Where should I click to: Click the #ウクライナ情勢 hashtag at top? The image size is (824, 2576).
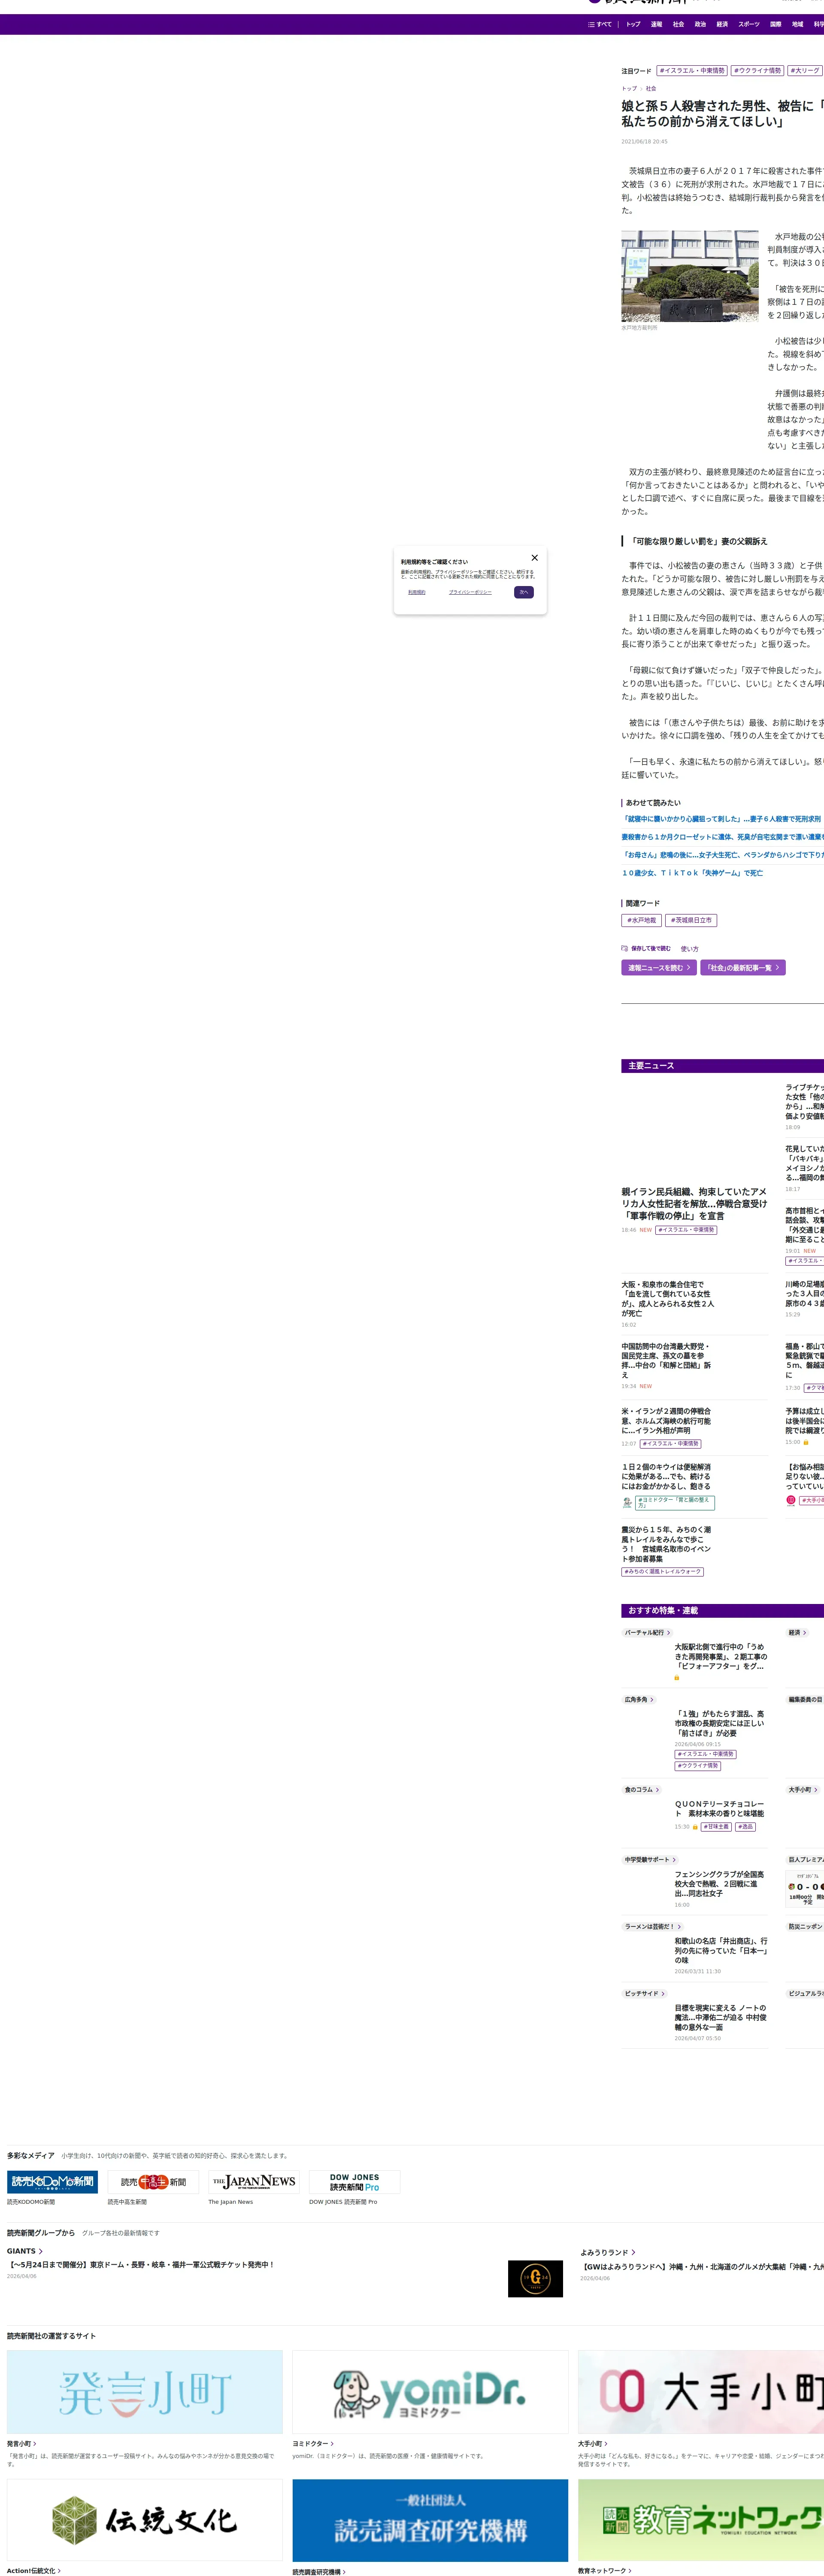757,71
